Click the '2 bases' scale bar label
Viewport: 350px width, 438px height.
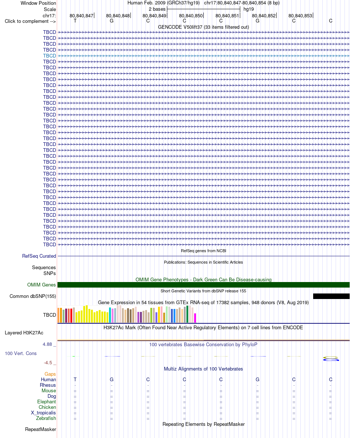pos(157,9)
